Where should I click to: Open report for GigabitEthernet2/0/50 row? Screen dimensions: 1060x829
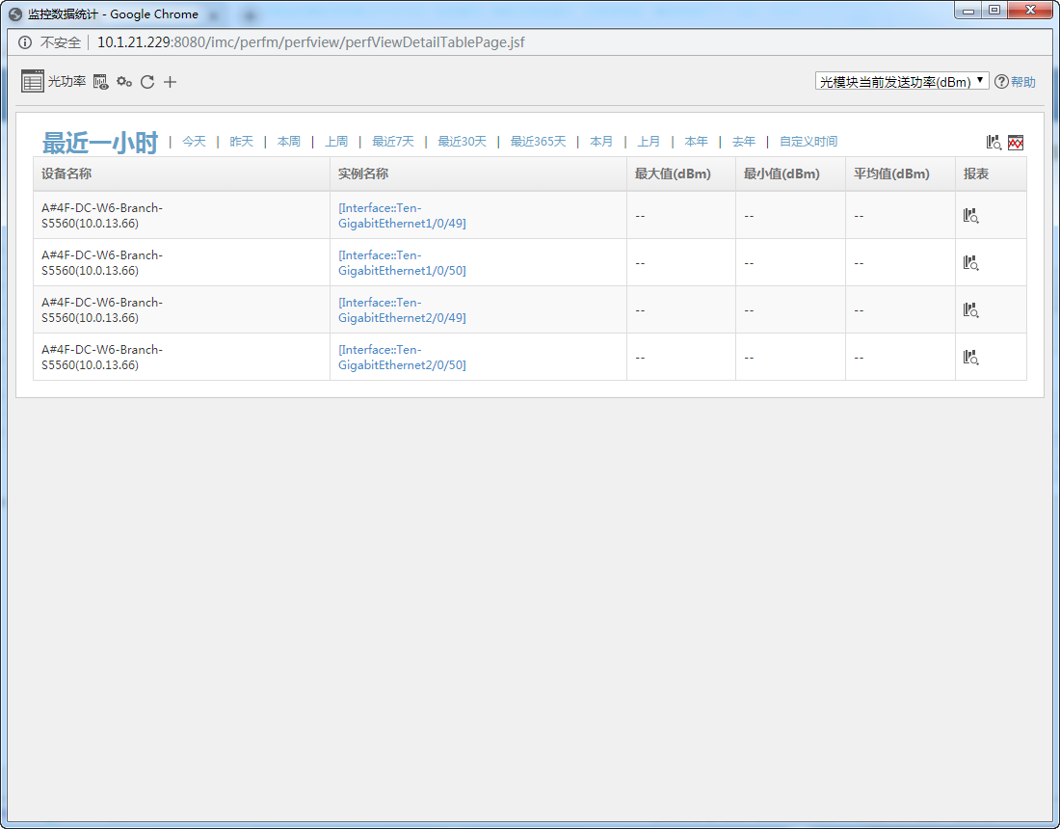[x=970, y=358]
